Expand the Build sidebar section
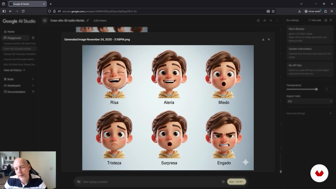The width and height of the screenshot is (336, 189). pyautogui.click(x=19, y=79)
